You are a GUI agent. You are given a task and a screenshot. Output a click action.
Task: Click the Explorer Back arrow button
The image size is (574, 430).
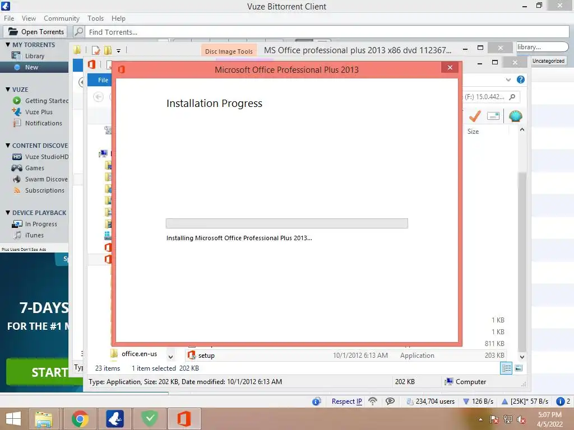coord(98,97)
